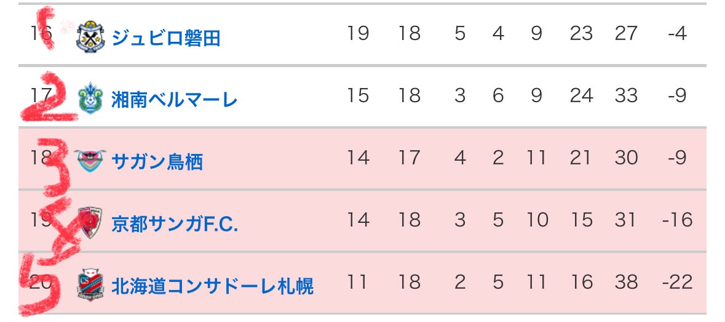725x322 pixels.
Task: Click the Shonan Bellmare team crest
Action: [x=90, y=98]
